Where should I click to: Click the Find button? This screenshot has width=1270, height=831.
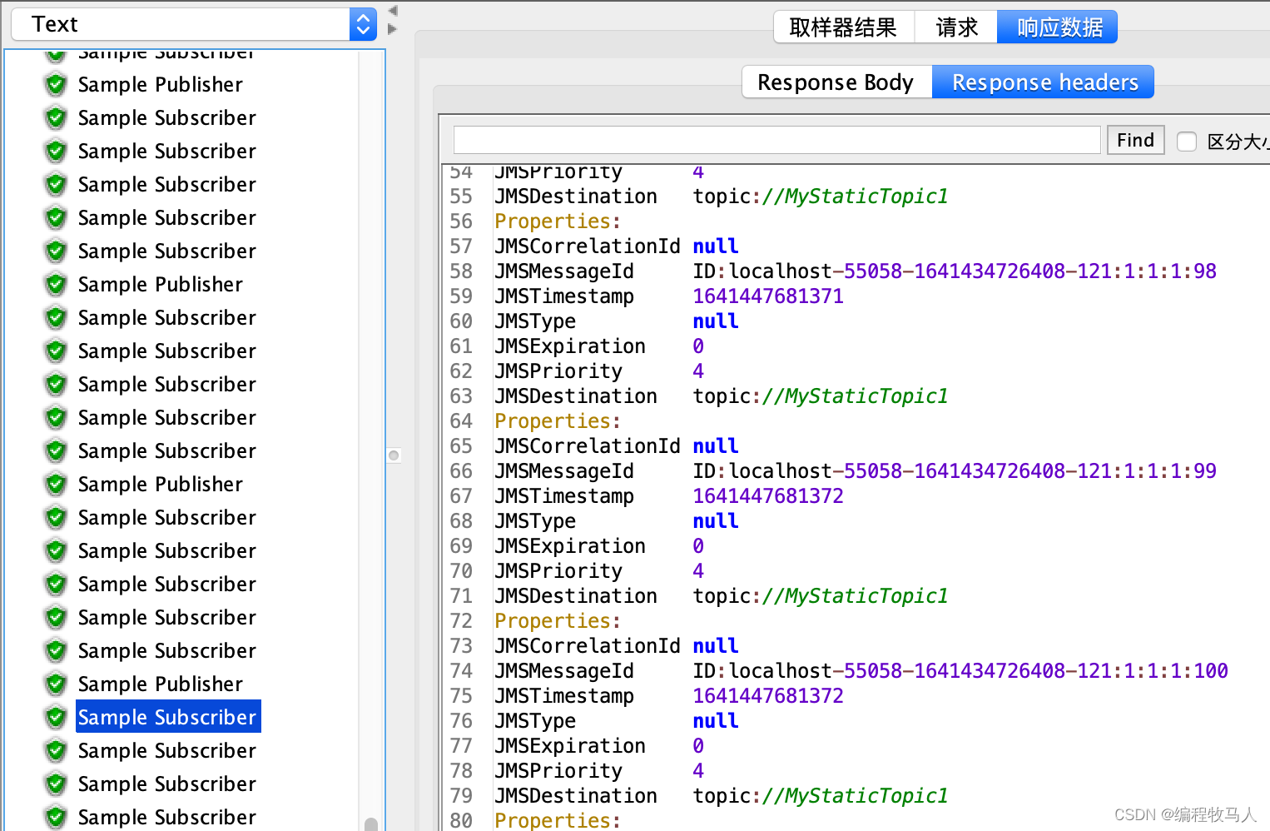[x=1135, y=140]
